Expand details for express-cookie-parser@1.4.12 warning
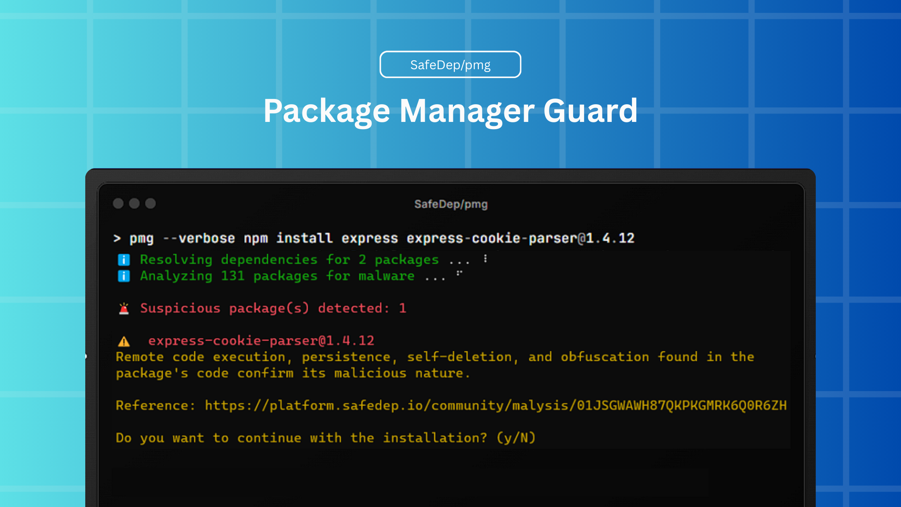The width and height of the screenshot is (901, 507). coord(261,340)
